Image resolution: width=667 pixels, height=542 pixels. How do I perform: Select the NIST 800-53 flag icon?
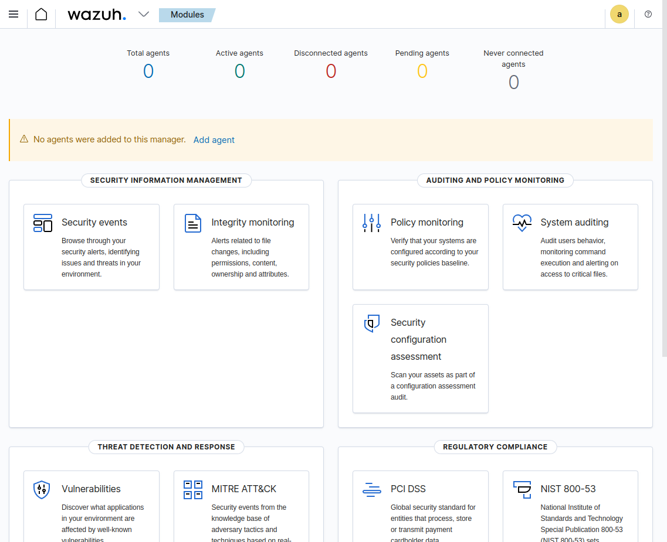pyautogui.click(x=522, y=489)
